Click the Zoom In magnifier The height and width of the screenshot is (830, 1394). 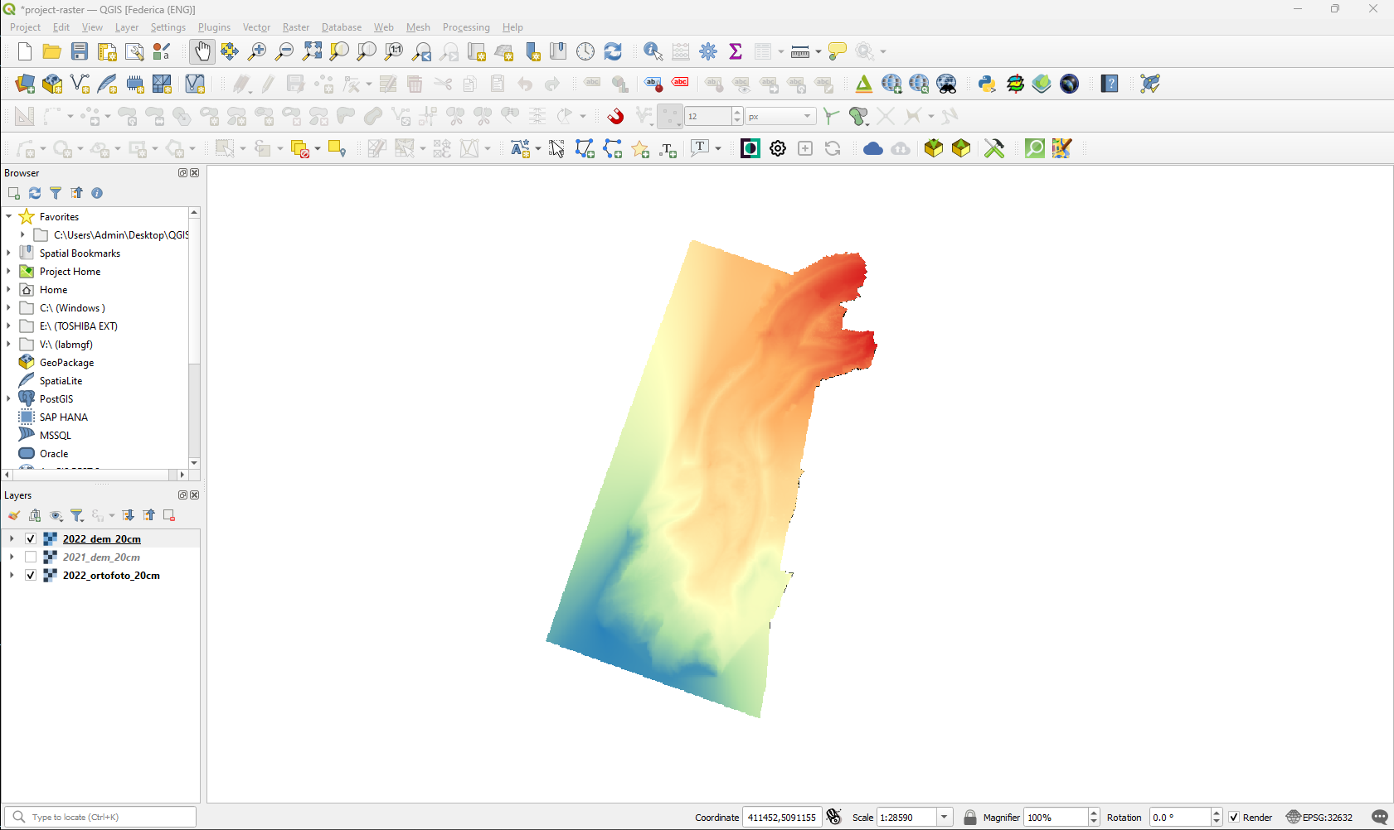click(x=257, y=51)
